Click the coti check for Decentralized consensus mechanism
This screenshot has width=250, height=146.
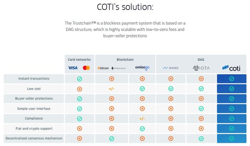[x=232, y=139]
